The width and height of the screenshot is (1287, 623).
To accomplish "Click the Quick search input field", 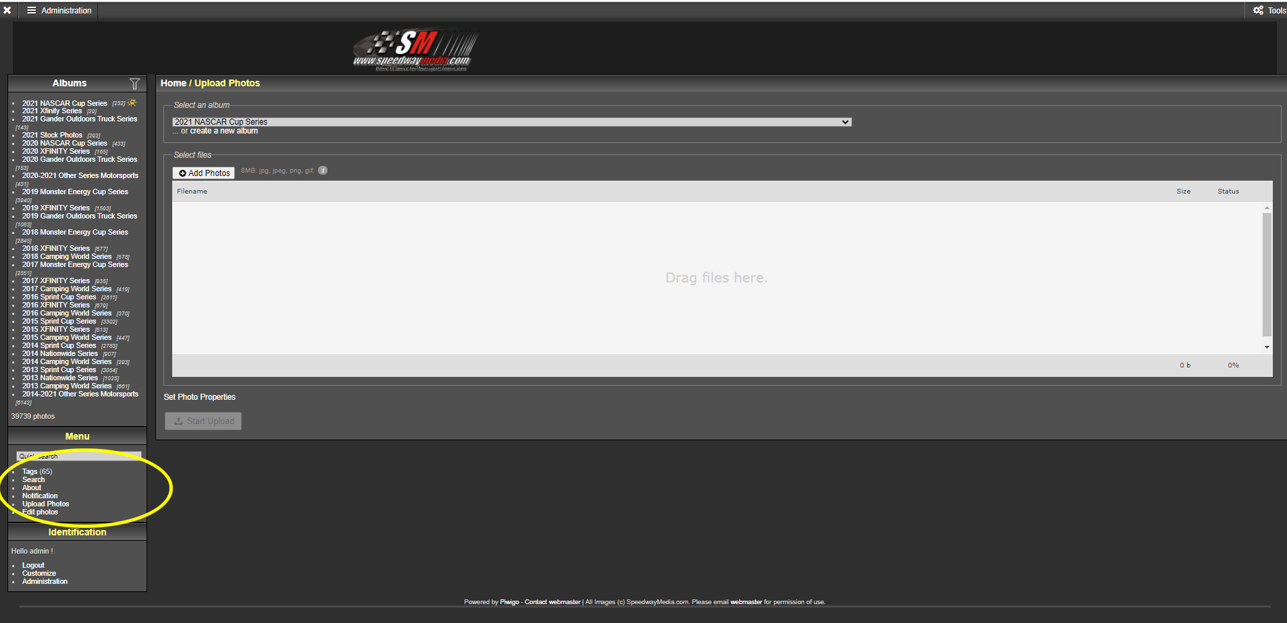I will coord(79,456).
